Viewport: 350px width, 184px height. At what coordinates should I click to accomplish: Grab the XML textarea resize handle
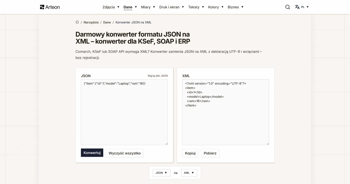(x=268, y=144)
